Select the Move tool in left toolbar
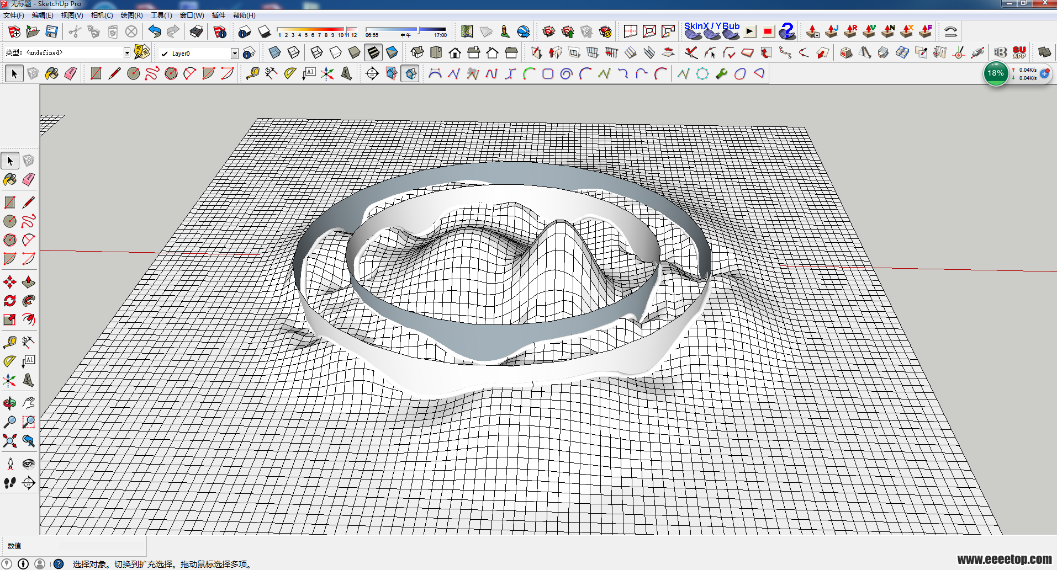1057x570 pixels. (10, 283)
